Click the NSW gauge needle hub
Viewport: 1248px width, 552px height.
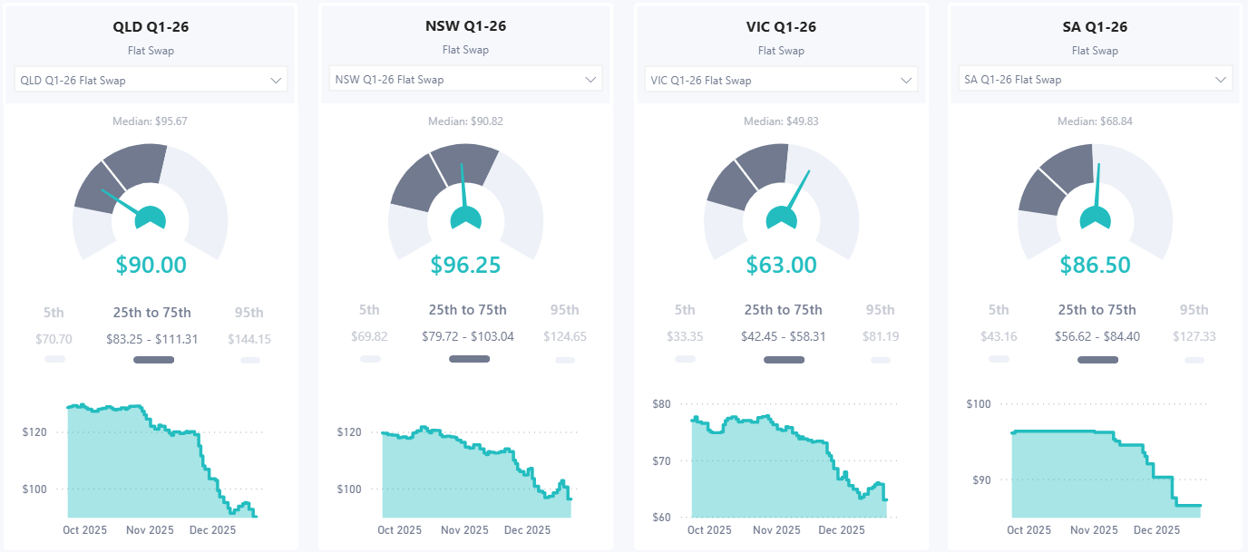click(x=466, y=218)
